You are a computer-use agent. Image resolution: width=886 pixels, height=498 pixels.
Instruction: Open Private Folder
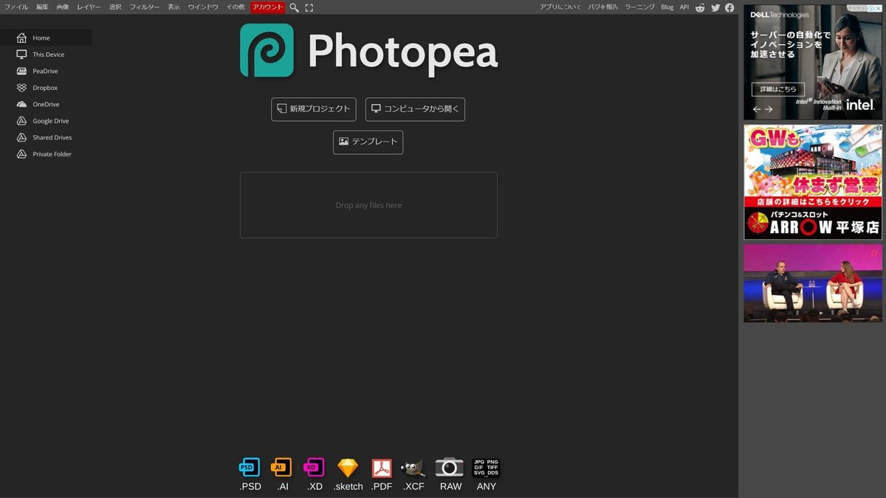point(46,154)
